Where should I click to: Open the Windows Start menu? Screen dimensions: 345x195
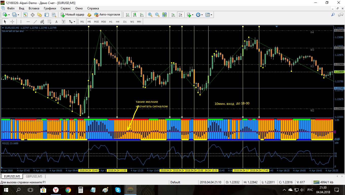coord(6,190)
